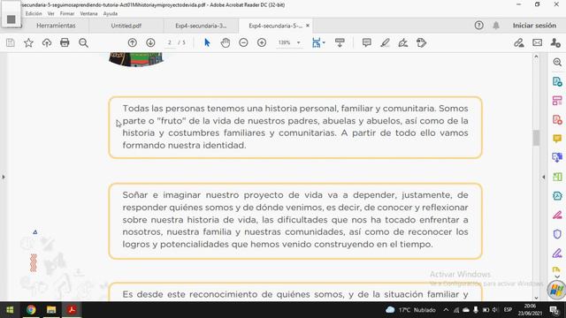The image size is (566, 318).
Task: Expand the left navigation pane arrow
Action: pyautogui.click(x=4, y=177)
